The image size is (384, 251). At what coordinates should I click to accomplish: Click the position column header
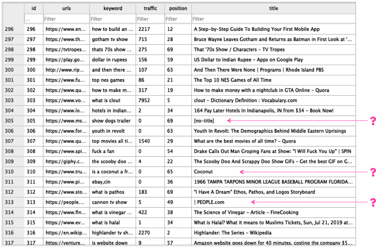click(178, 8)
